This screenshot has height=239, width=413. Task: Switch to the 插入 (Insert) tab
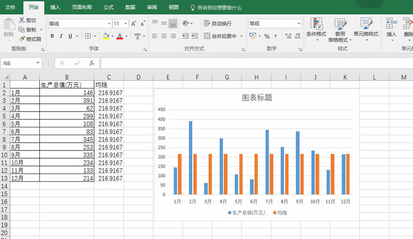pyautogui.click(x=55, y=8)
